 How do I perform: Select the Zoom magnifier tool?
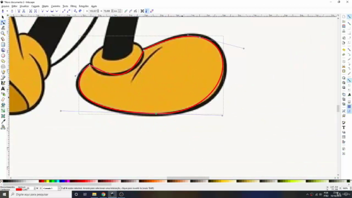[x=3, y=34]
